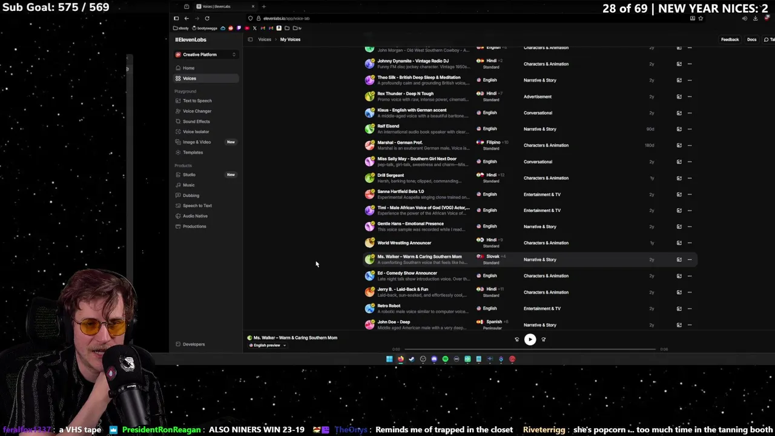775x436 pixels.
Task: Play the Ms. Walker voice preview
Action: (x=530, y=339)
